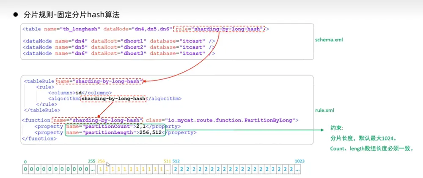Click the blue '512' range label
The height and width of the screenshot is (178, 423).
point(176,161)
